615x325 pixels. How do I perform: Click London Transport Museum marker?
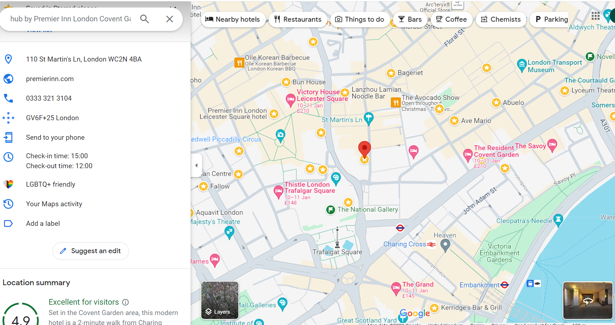pyautogui.click(x=522, y=65)
